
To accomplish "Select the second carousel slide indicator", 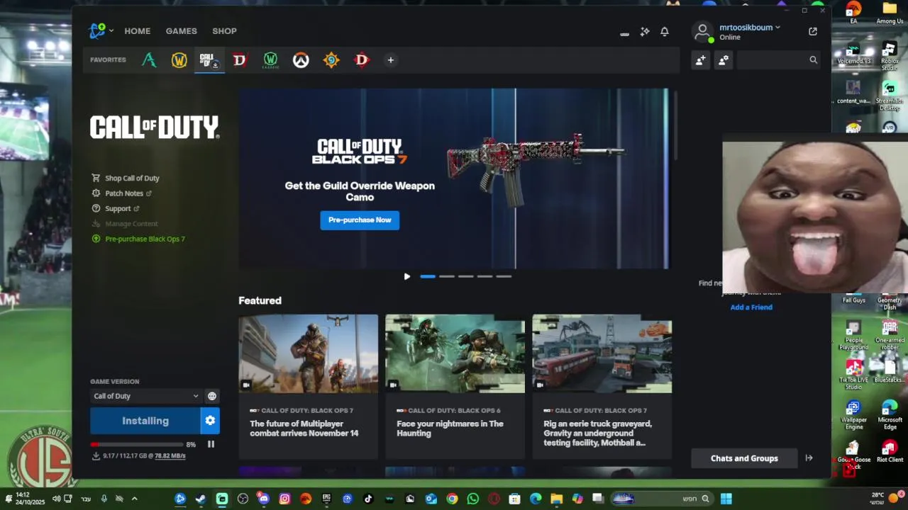I will [x=447, y=276].
